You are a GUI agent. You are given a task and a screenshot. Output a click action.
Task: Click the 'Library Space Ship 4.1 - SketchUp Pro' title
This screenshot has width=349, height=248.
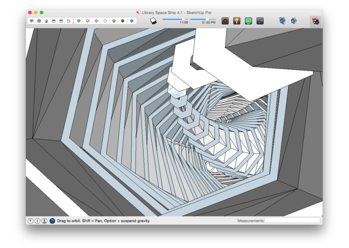coord(176,13)
